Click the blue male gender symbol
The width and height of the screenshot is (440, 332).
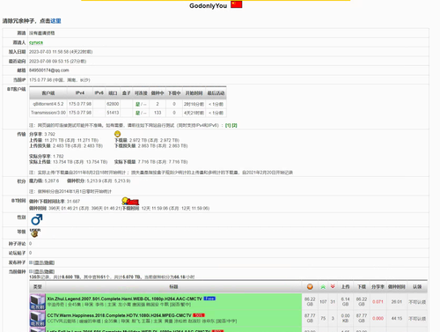pyautogui.click(x=37, y=219)
